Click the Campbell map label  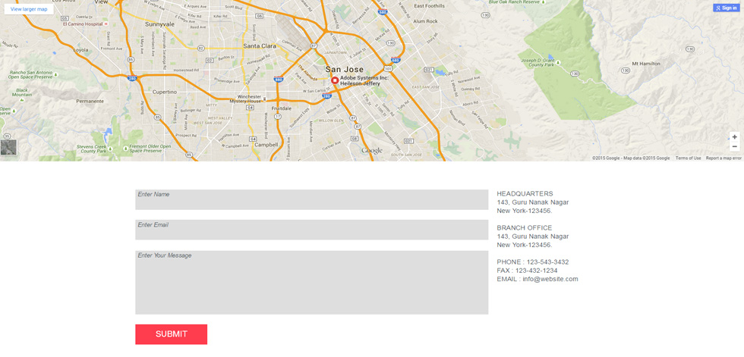(266, 145)
